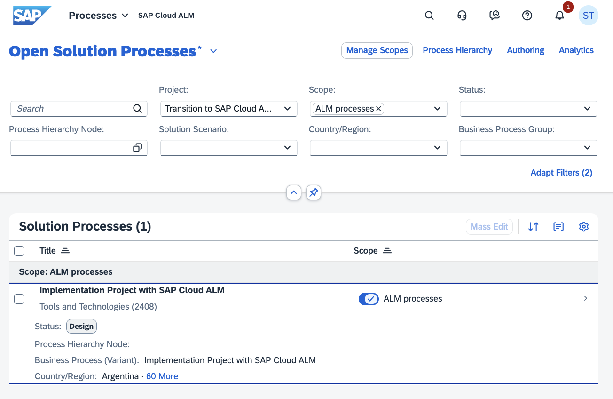Open the support headset icon
This screenshot has height=399, width=613.
(462, 16)
